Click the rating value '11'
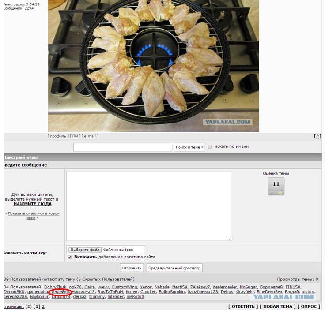Image resolution: width=325 pixels, height=310 pixels. (276, 184)
